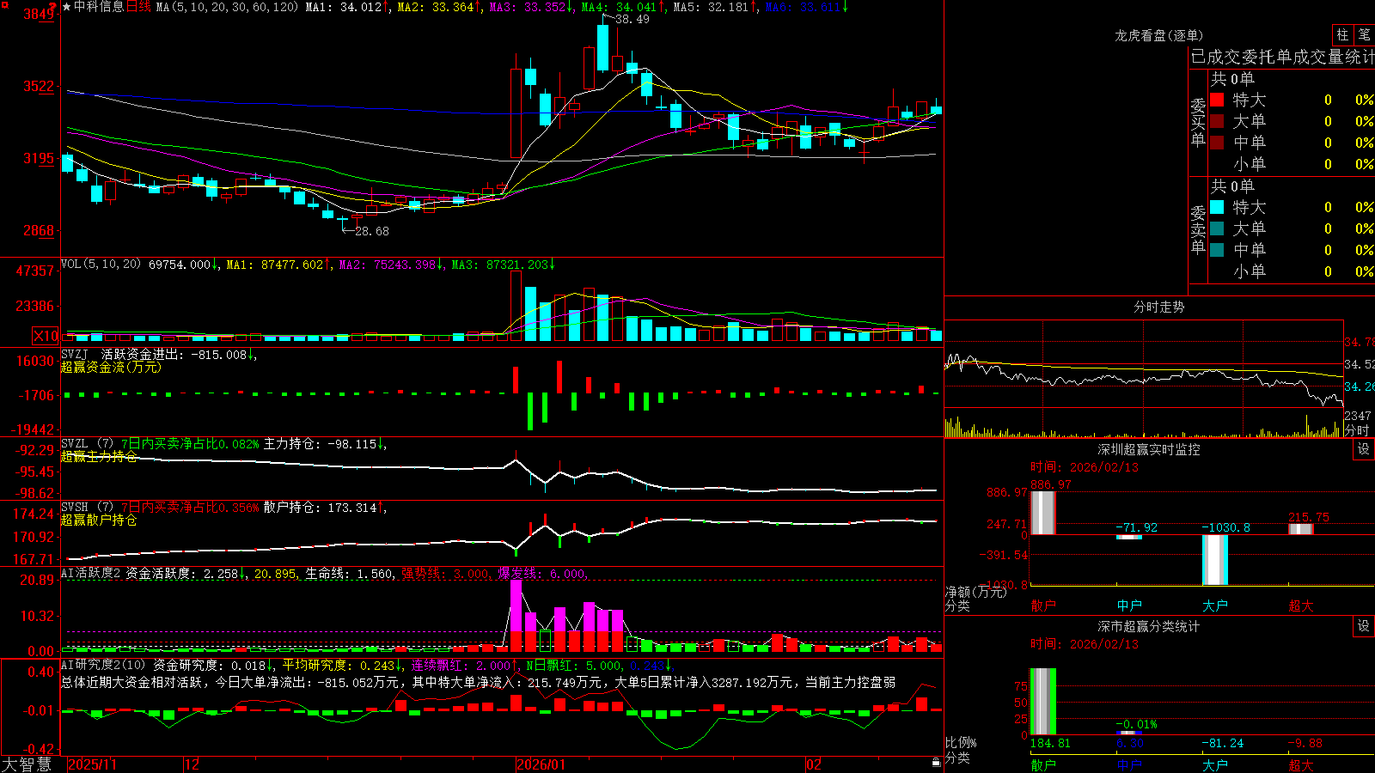Click the lock icon on the timeline

tap(937, 763)
